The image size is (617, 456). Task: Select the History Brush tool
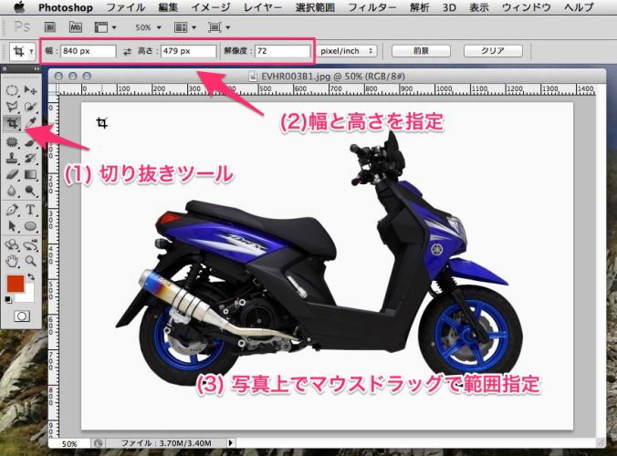[30, 158]
